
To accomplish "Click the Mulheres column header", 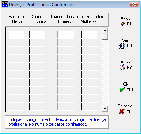I will (x=89, y=21).
